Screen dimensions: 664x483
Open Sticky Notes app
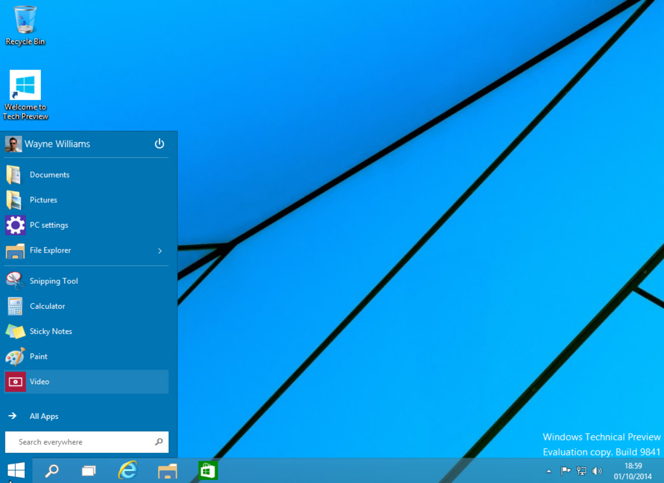(86, 331)
